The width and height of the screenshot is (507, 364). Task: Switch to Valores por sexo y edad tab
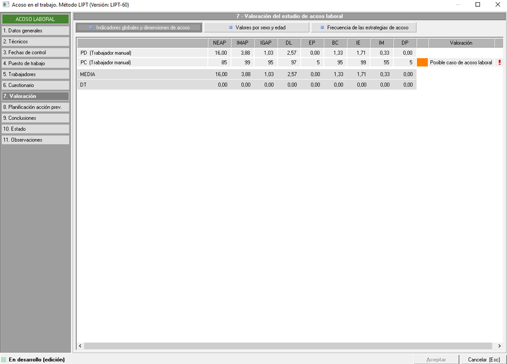257,27
